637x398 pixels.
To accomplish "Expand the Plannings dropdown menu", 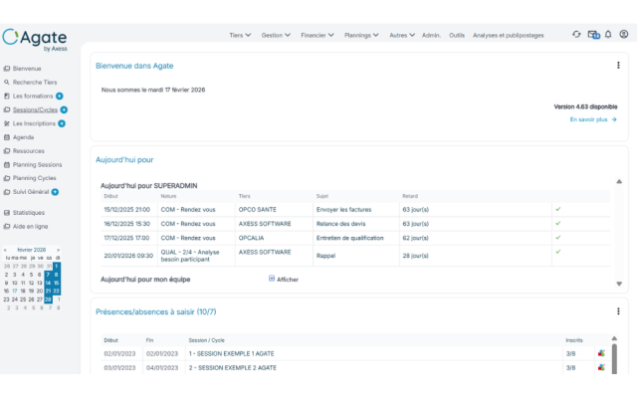I will pyautogui.click(x=361, y=35).
